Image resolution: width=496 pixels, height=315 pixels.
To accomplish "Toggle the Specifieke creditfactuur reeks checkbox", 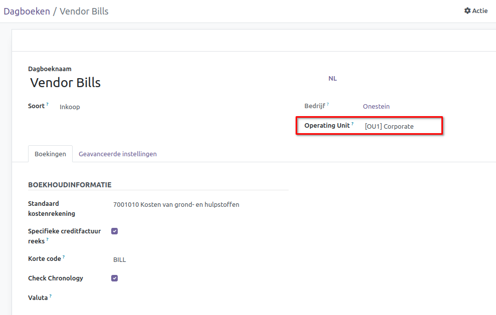I will click(114, 231).
